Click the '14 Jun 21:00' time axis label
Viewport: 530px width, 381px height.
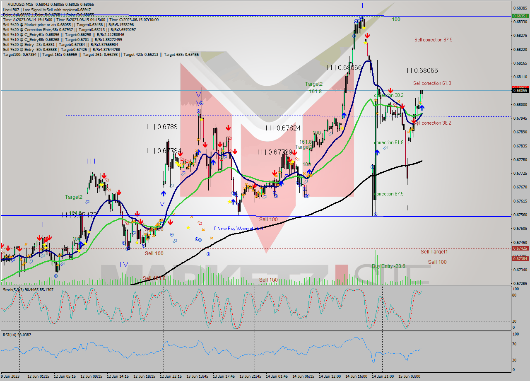(383, 376)
